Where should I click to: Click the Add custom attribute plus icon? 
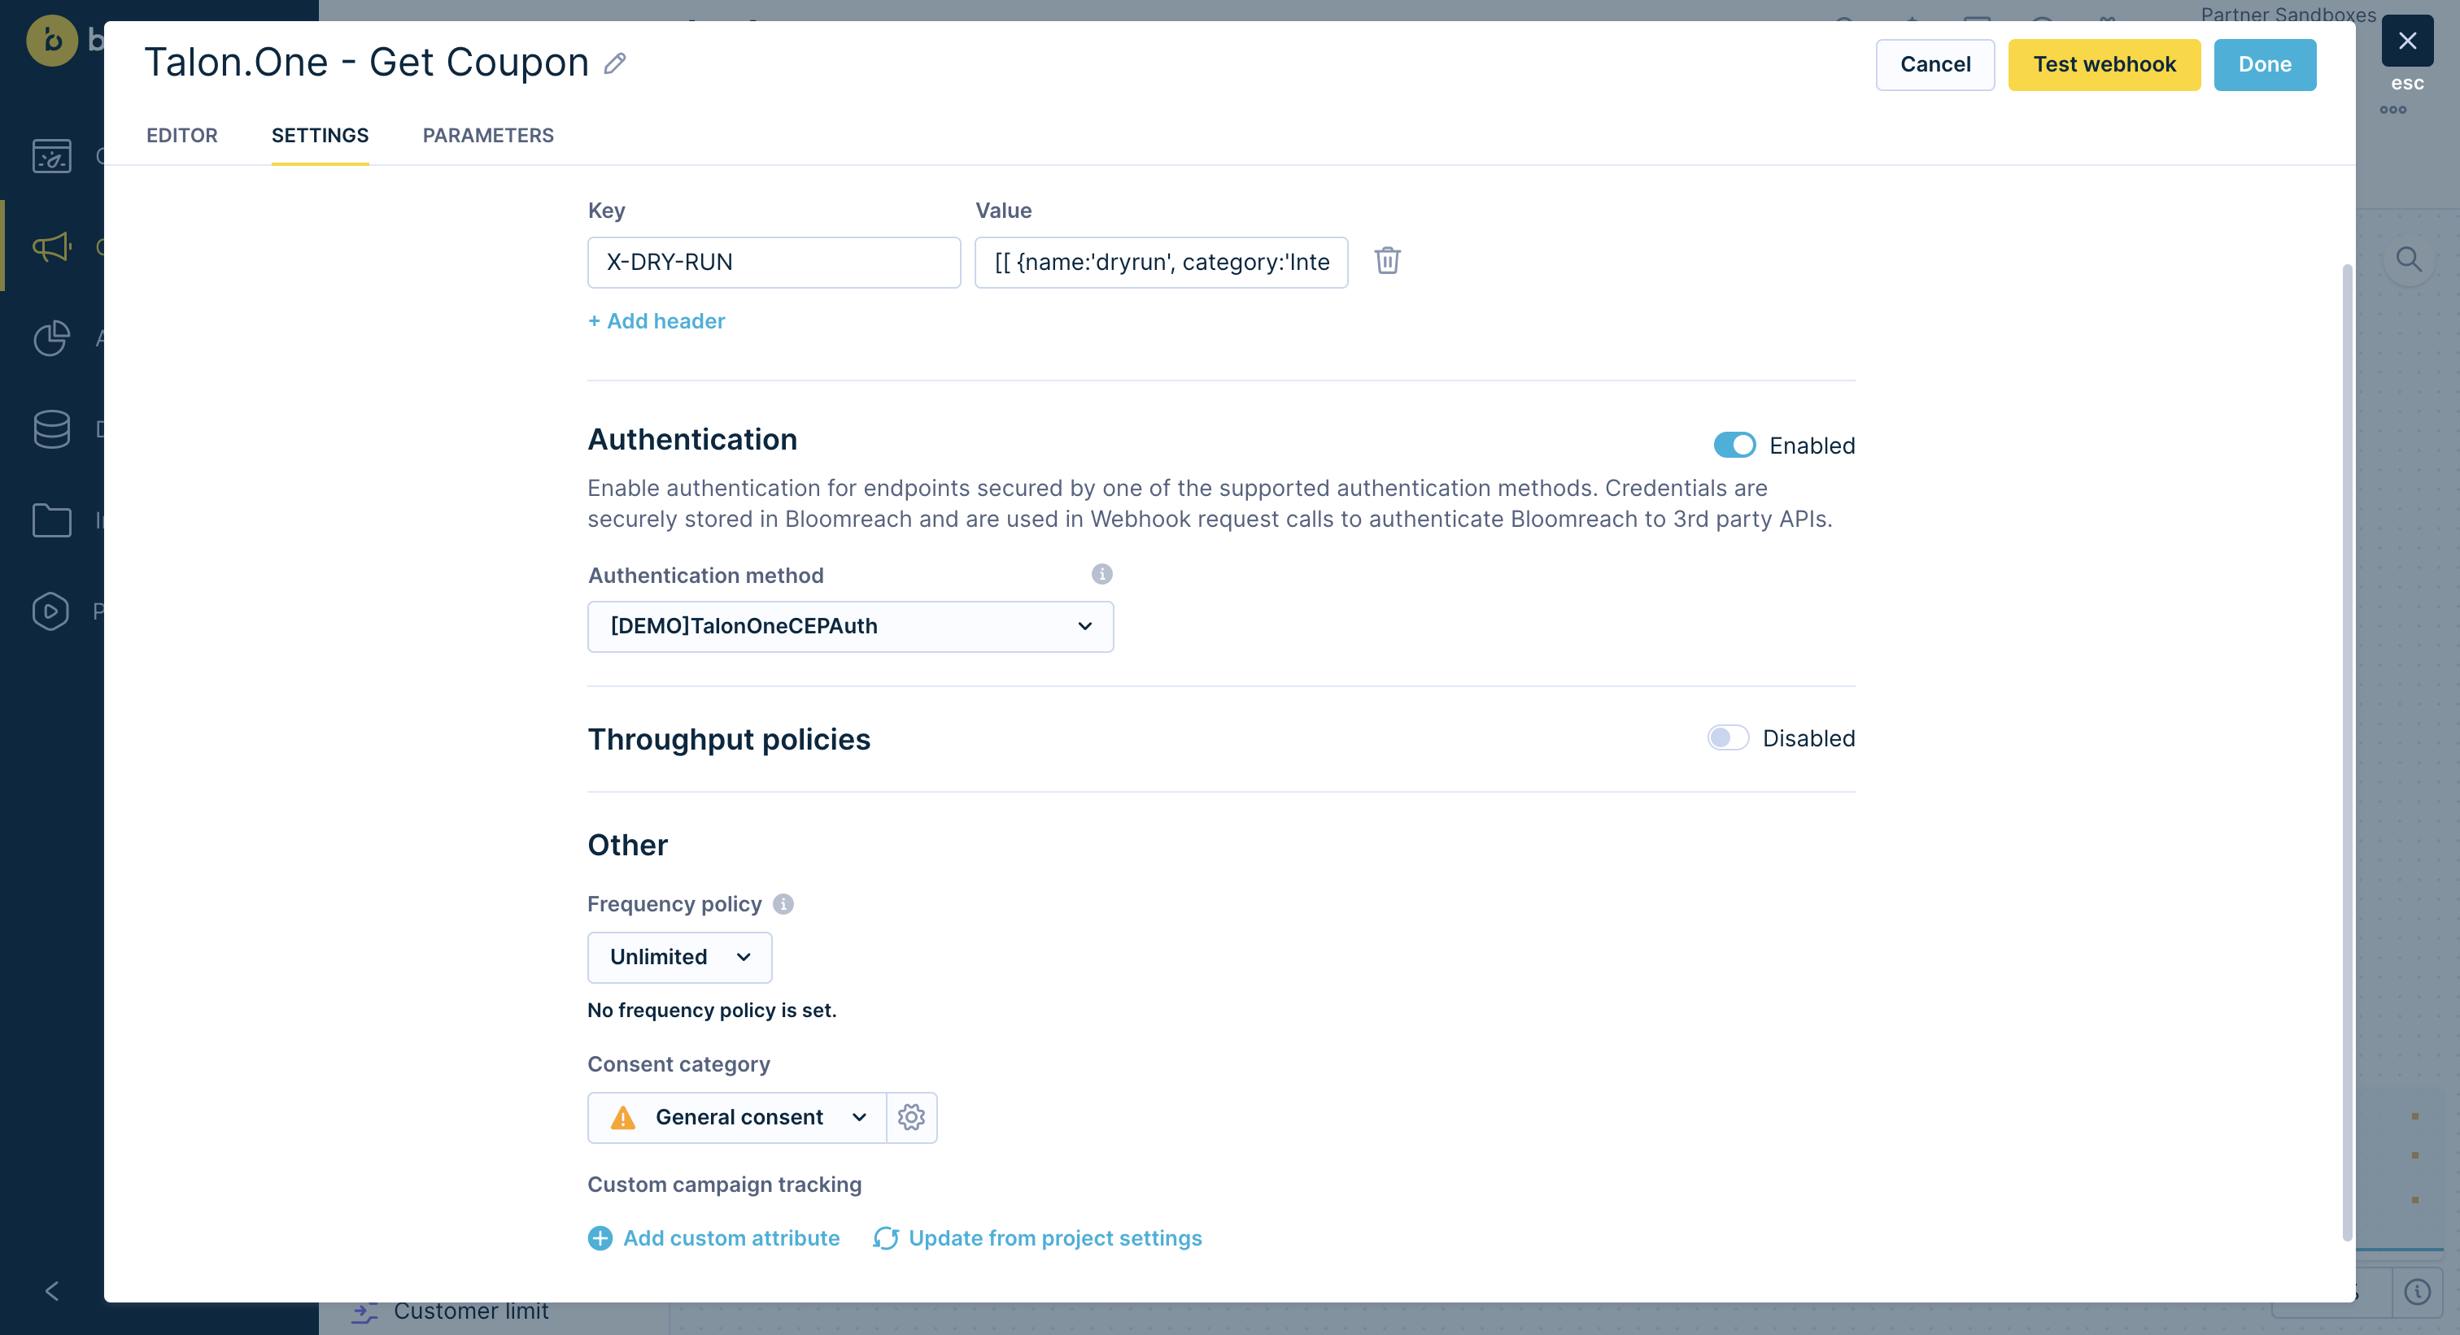[x=599, y=1238]
